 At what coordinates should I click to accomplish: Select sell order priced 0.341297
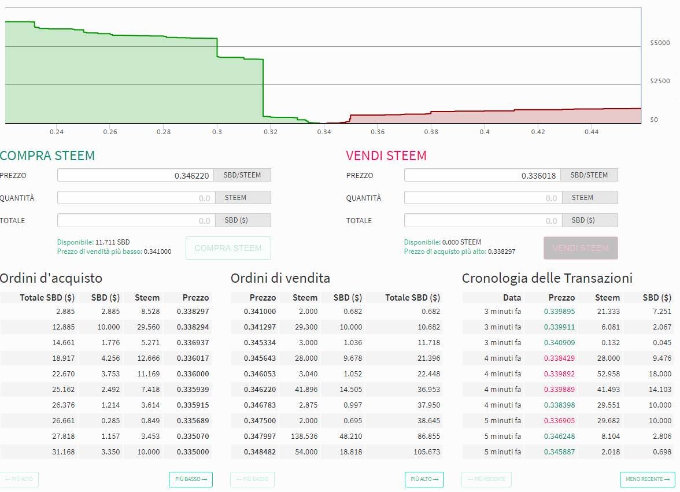337,327
